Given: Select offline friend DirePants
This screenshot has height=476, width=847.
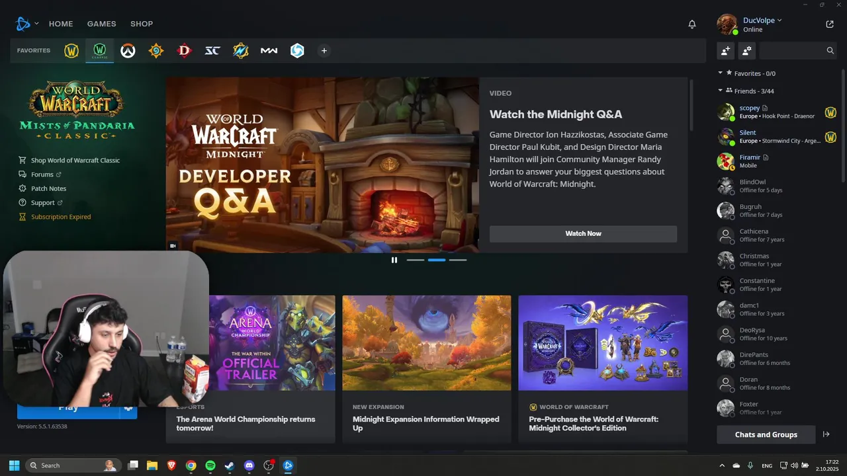Looking at the screenshot, I should (x=778, y=359).
